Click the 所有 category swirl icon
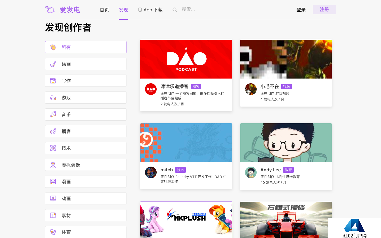This screenshot has width=381, height=238. pos(53,47)
